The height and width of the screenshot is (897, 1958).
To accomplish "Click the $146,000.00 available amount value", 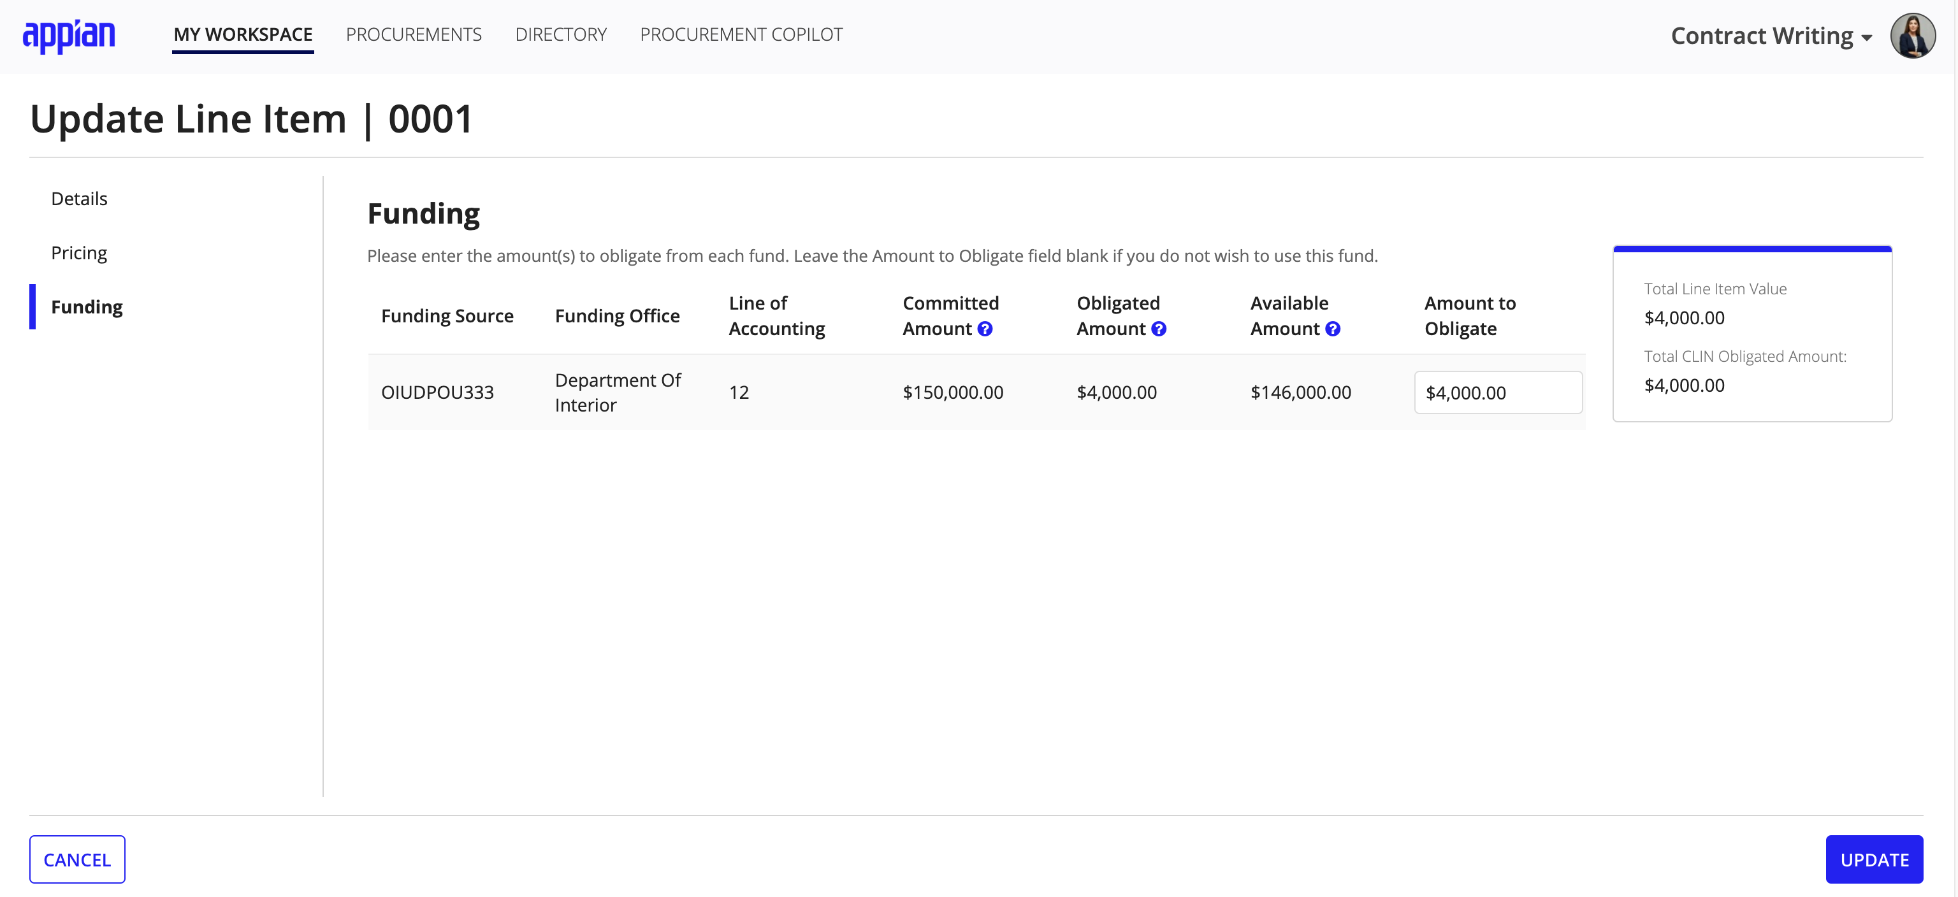I will pyautogui.click(x=1302, y=392).
